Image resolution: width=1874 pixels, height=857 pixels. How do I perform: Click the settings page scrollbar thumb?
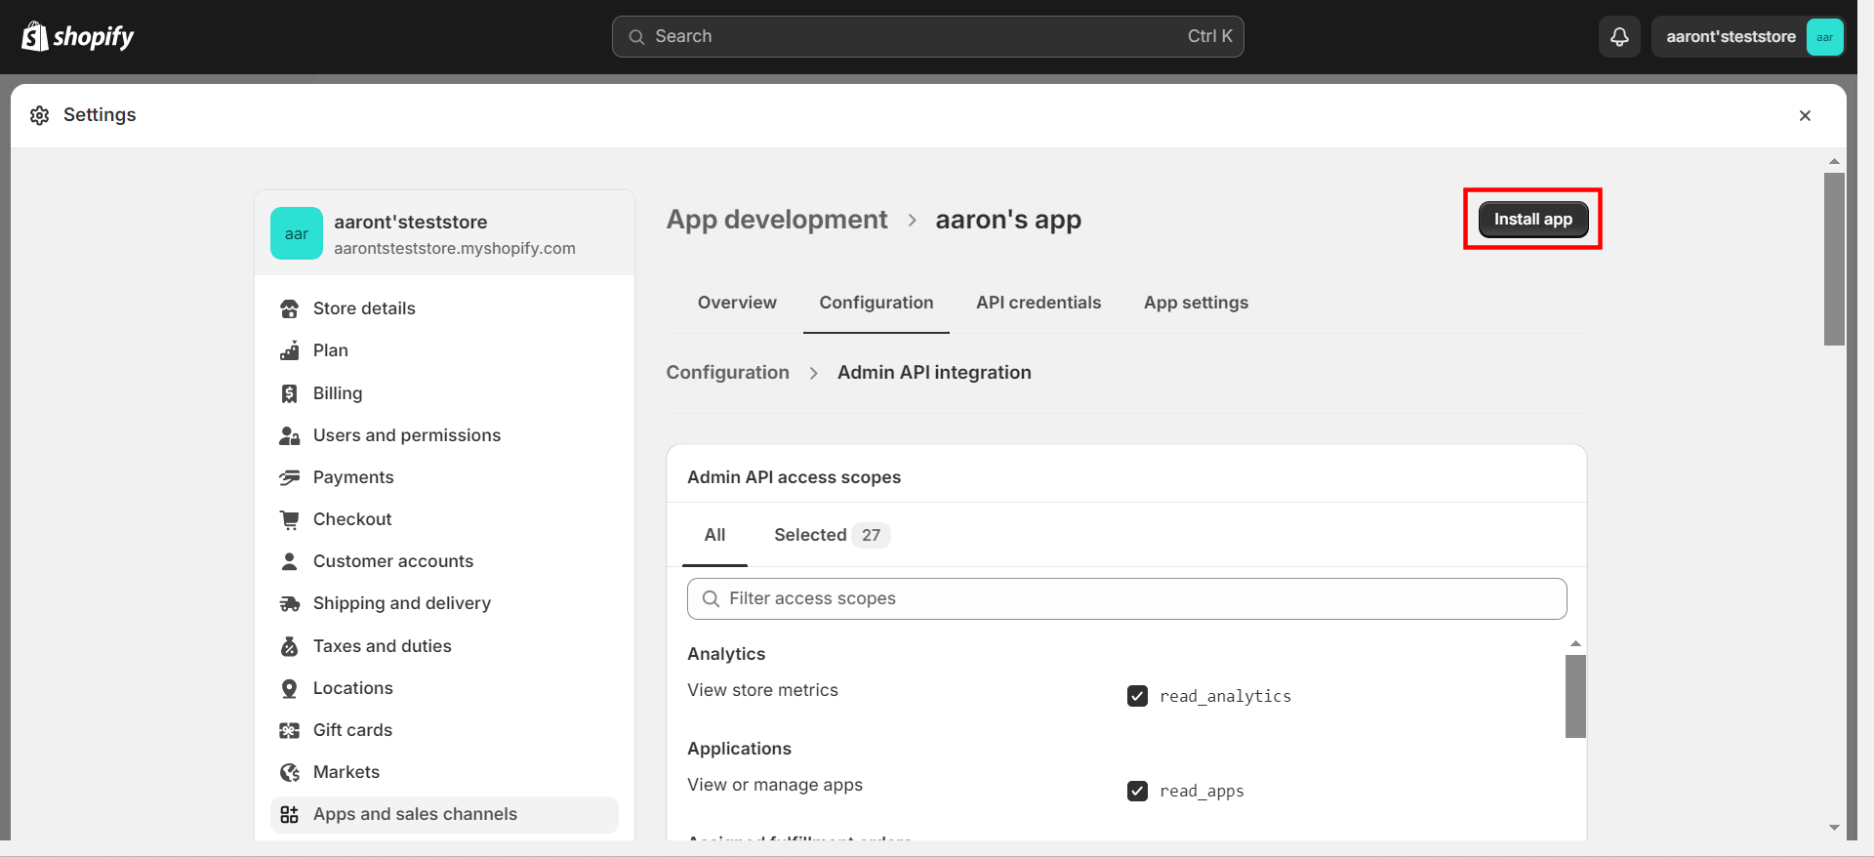pyautogui.click(x=1834, y=259)
